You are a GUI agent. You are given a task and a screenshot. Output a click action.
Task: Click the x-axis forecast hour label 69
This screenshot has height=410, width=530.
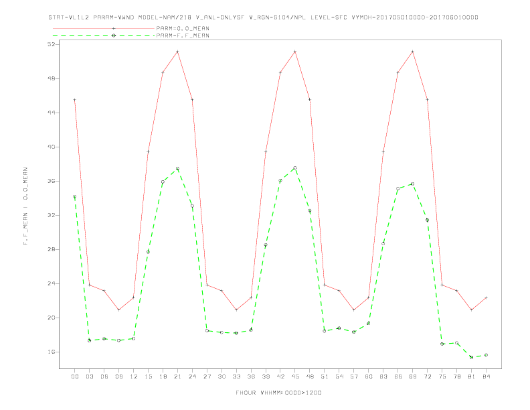click(413, 377)
